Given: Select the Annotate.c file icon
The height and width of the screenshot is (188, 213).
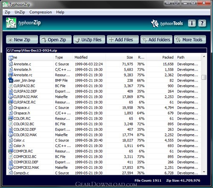Looking at the screenshot, I should (10, 64).
